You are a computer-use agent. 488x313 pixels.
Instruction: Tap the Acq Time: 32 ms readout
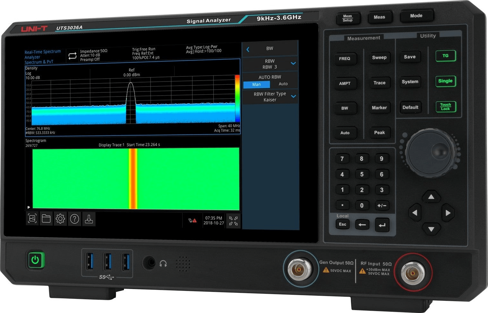coord(227,130)
